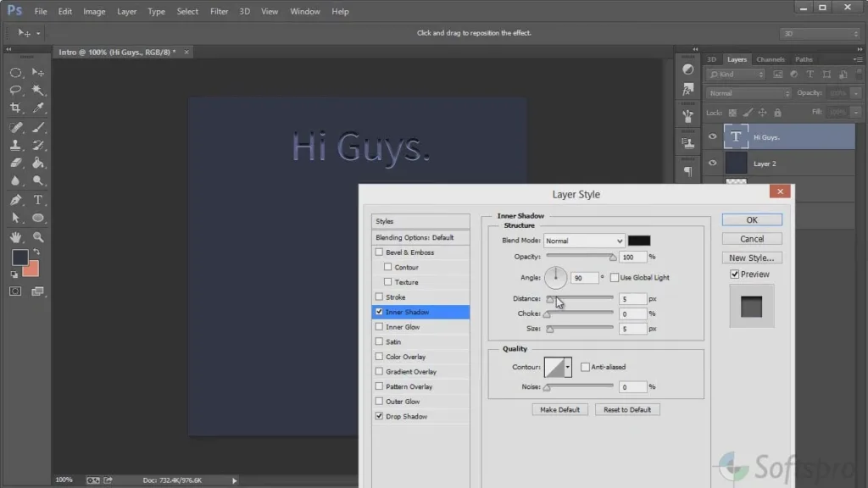Select the Zoom tool
868x488 pixels.
coord(39,237)
